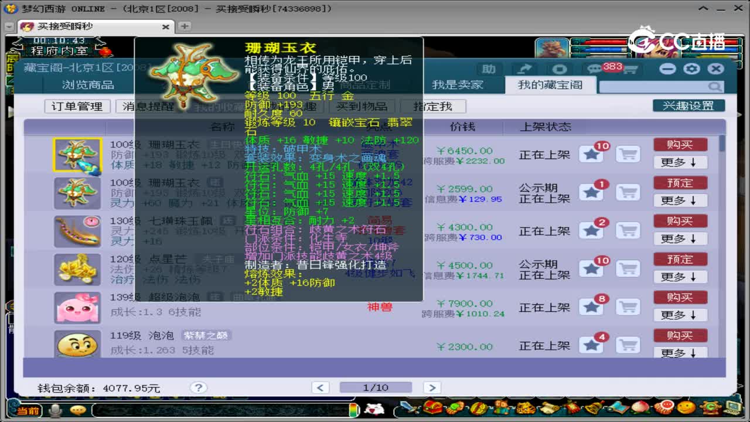Click chat bubble icon in game bar

77,410
